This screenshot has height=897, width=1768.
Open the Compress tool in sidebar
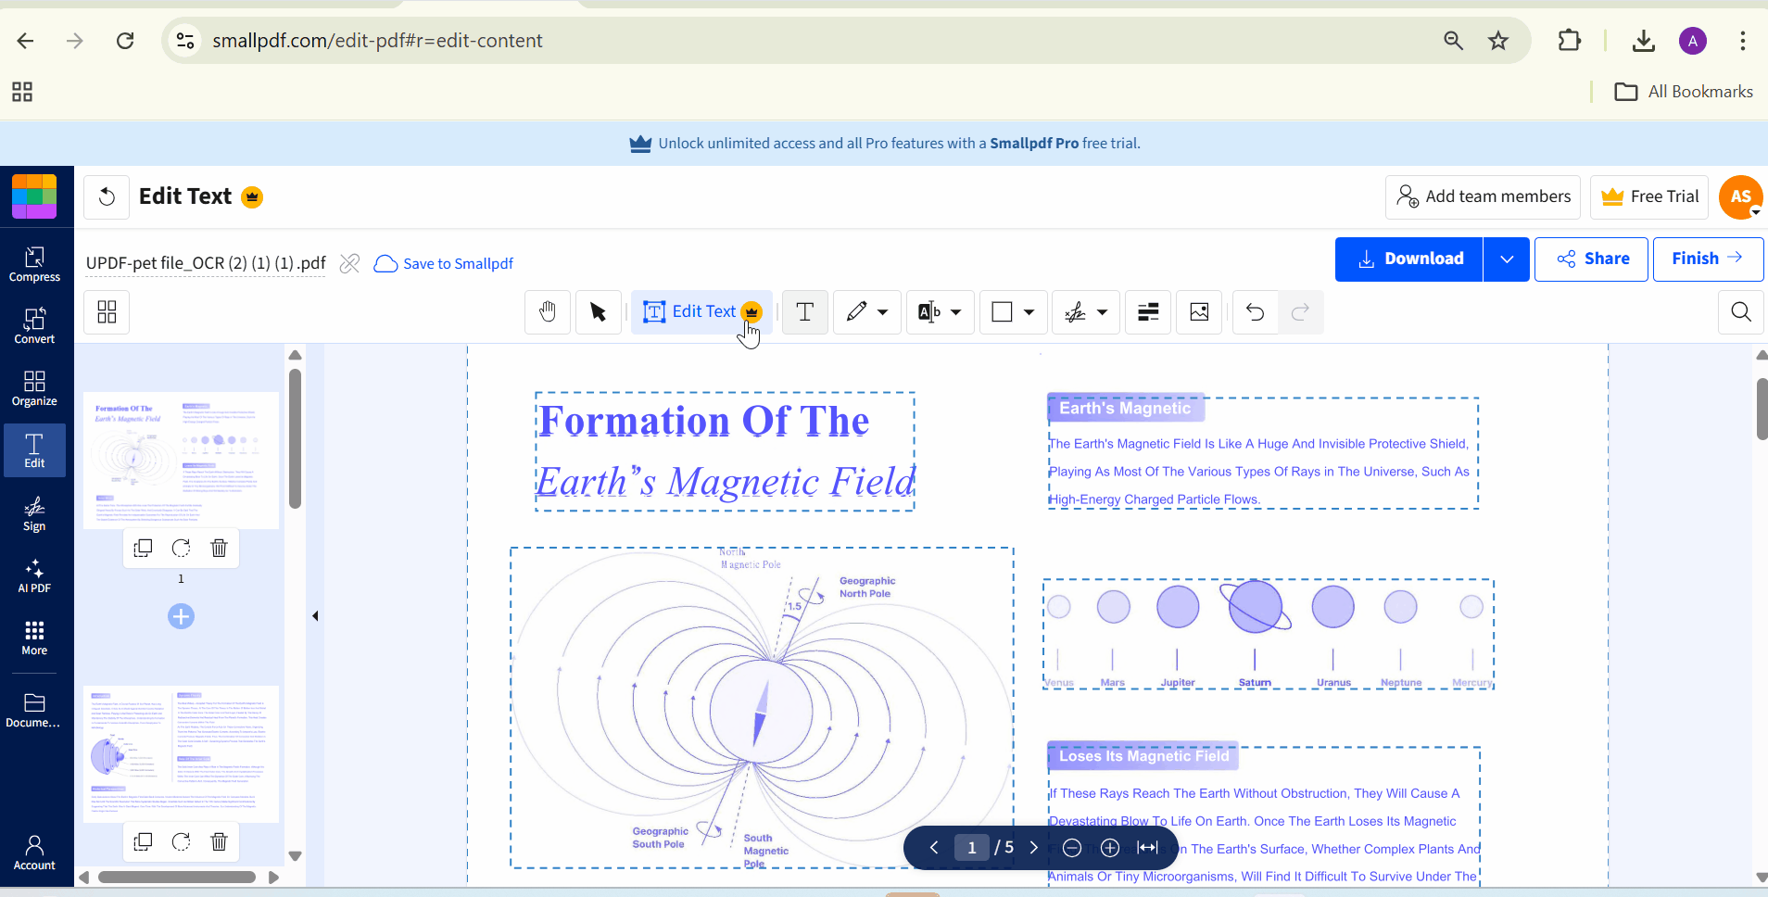(x=34, y=264)
